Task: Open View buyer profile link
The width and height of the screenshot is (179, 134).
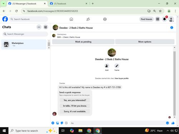Action: click(121, 78)
